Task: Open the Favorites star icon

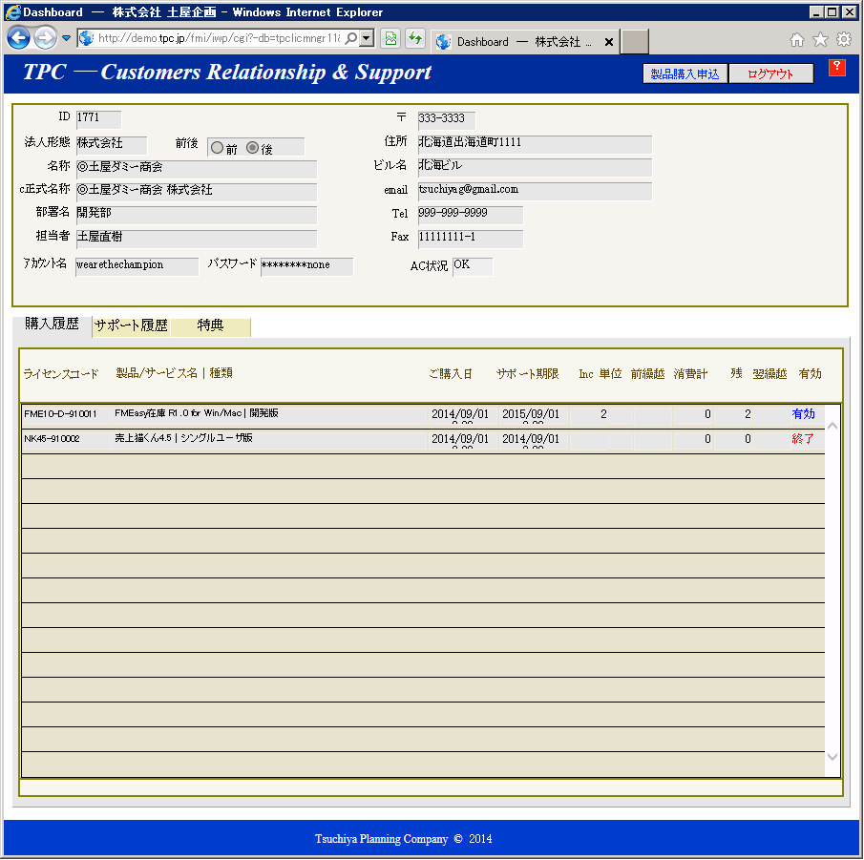Action: (x=820, y=40)
